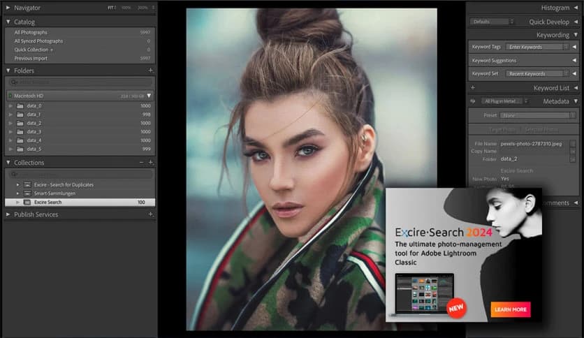Collapse the Catalog panel

(x=8, y=22)
